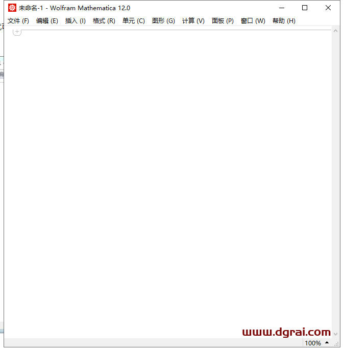
Task: Open the 100% magnification selector
Action: [313, 343]
